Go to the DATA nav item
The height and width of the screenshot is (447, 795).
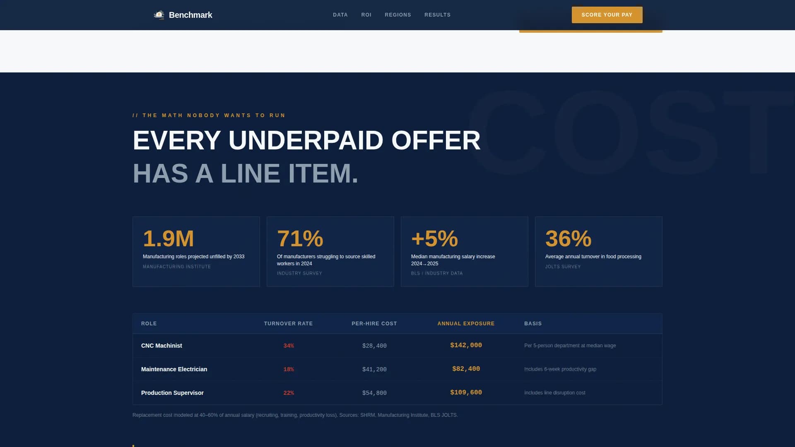tap(340, 15)
